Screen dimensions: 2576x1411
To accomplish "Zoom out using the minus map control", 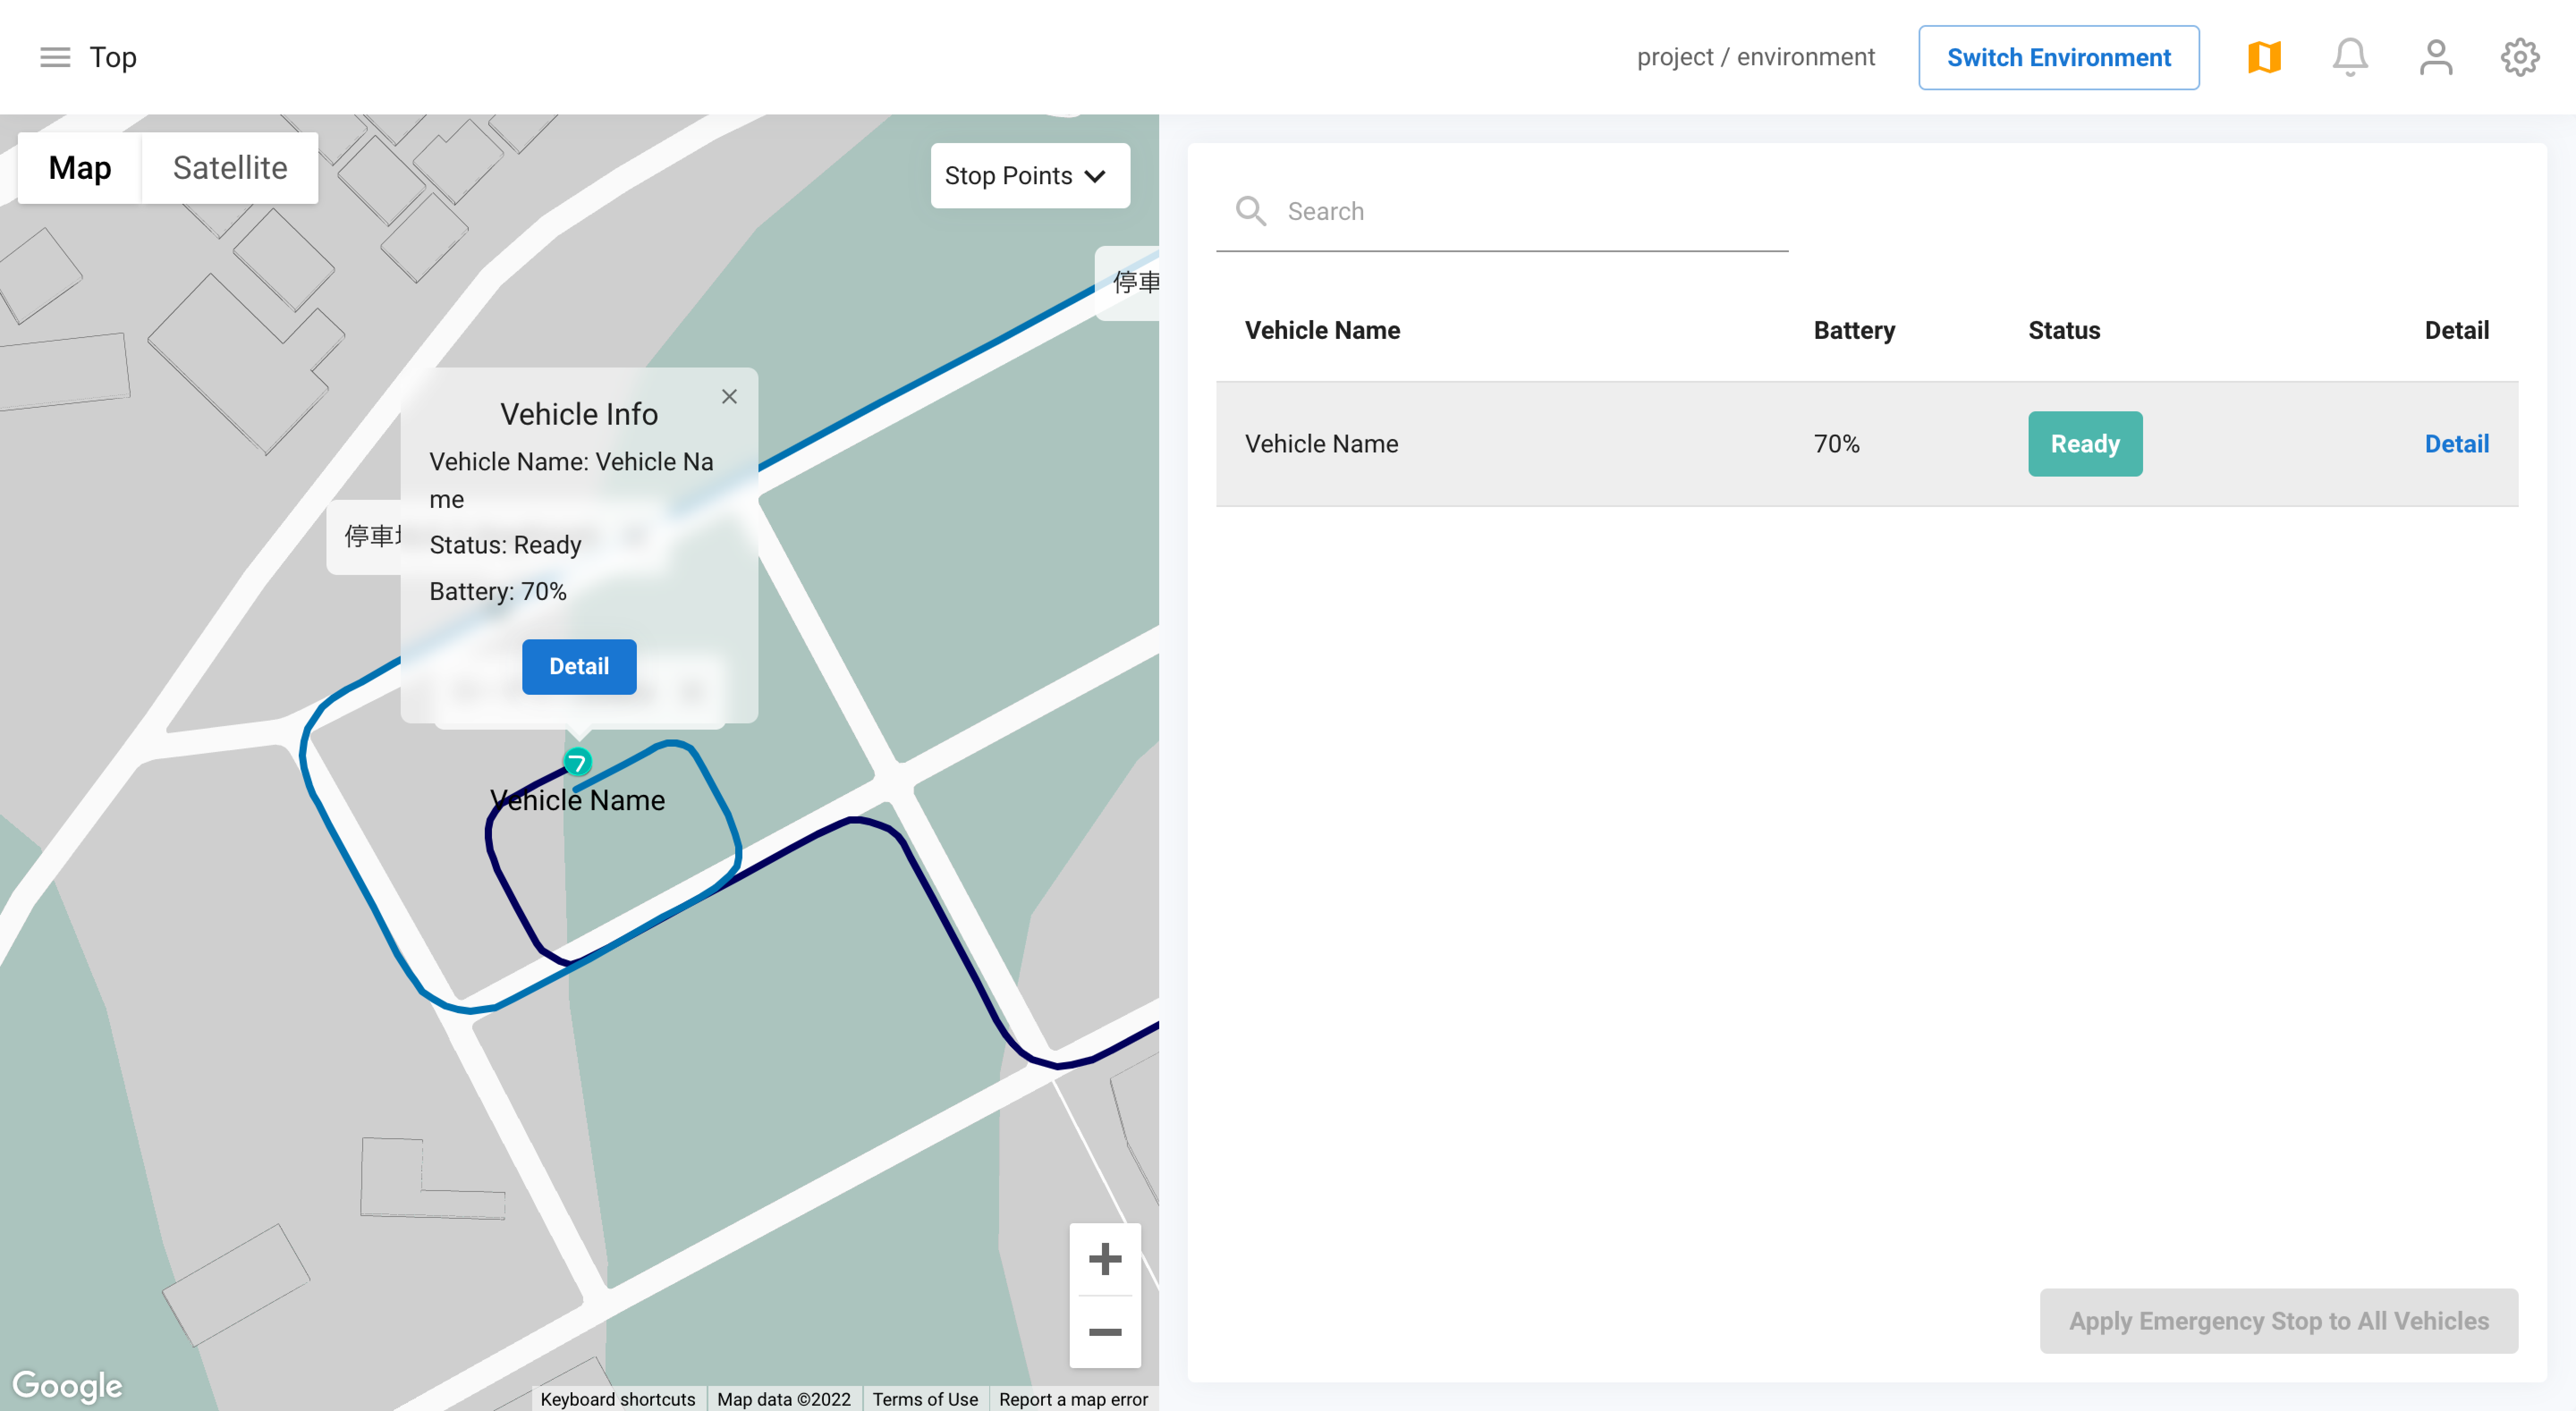I will click(1105, 1331).
